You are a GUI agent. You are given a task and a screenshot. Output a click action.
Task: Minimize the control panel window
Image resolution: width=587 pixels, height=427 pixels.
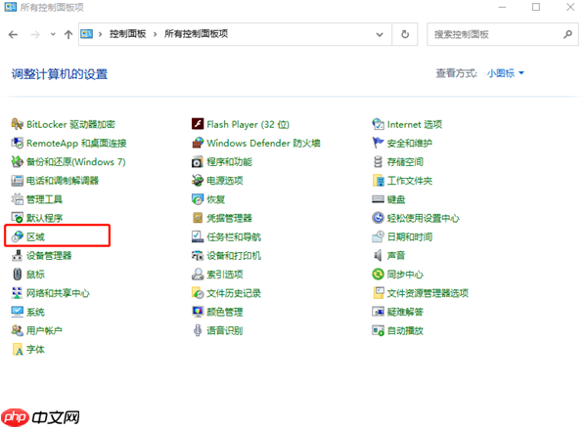[502, 7]
